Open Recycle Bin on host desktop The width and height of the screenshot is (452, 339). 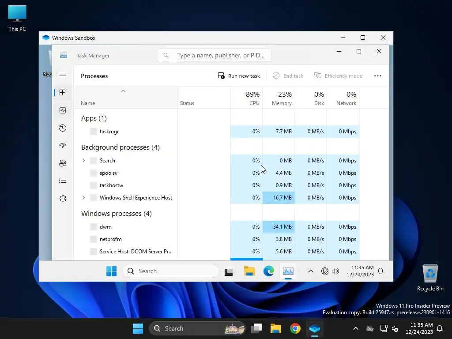pyautogui.click(x=430, y=278)
